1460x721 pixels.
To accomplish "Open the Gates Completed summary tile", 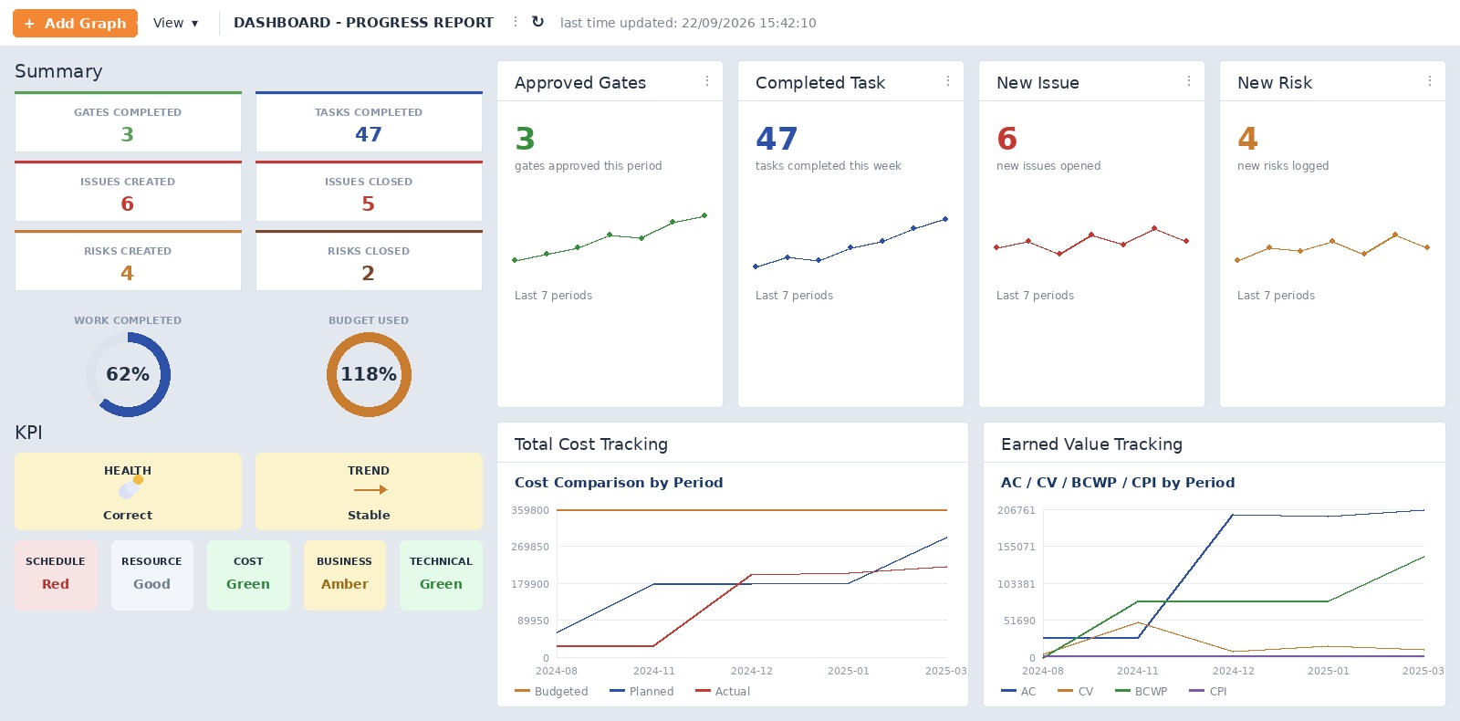I will (x=128, y=121).
